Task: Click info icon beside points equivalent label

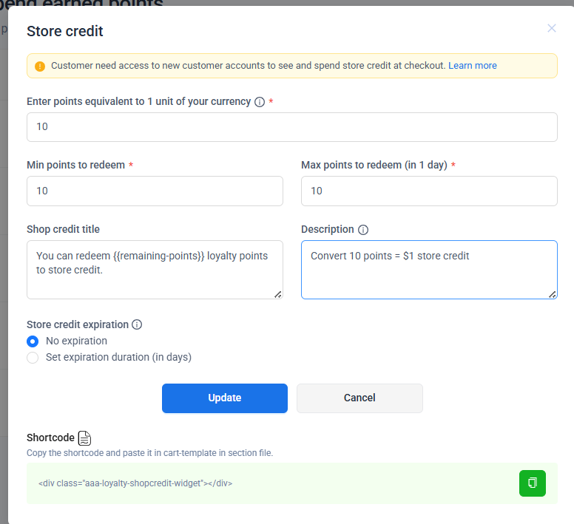Action: (x=260, y=102)
